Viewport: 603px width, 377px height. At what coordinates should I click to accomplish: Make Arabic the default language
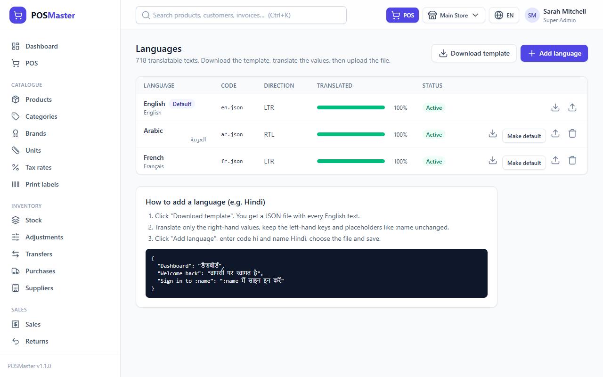tap(524, 136)
